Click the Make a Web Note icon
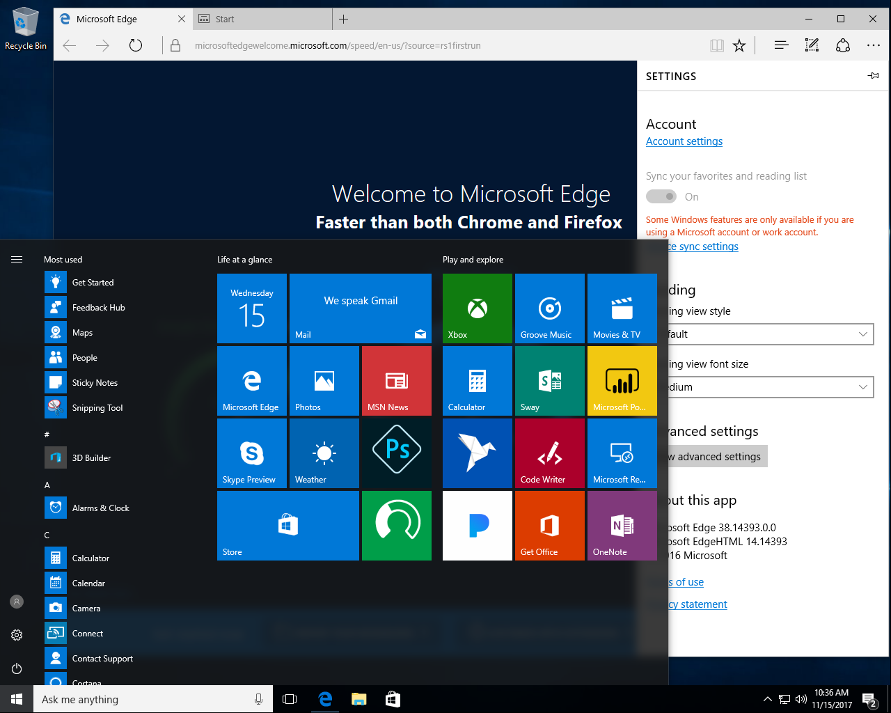This screenshot has width=891, height=713. [812, 45]
